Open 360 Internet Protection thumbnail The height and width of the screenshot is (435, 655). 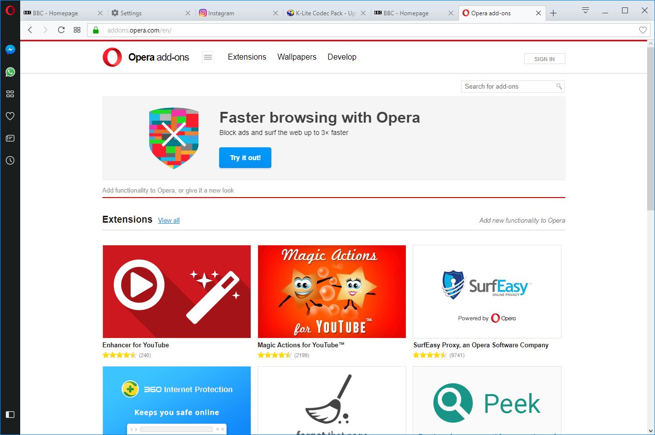tap(177, 401)
